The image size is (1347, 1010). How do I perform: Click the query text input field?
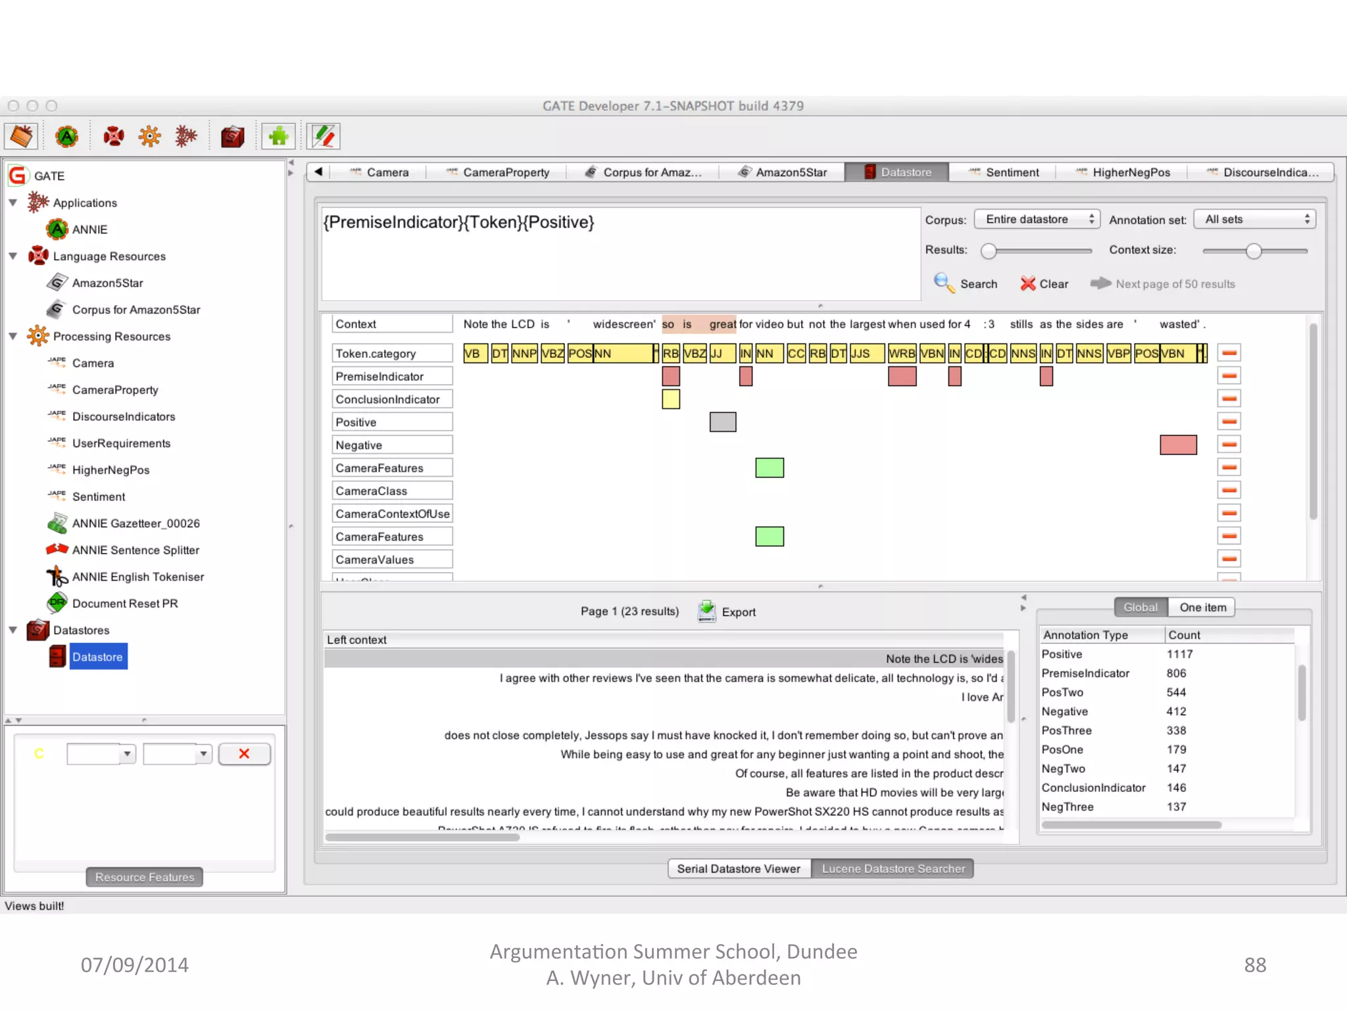coord(620,254)
